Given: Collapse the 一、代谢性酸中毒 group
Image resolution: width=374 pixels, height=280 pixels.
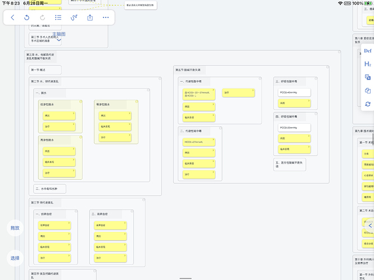Looking at the screenshot, I should tap(260, 78).
